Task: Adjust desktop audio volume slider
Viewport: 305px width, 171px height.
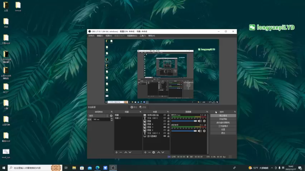Action: pyautogui.click(x=184, y=131)
